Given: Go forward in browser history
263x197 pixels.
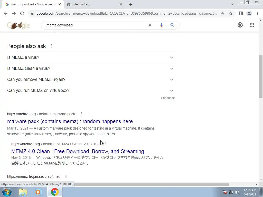Looking at the screenshot, I should [x=14, y=13].
